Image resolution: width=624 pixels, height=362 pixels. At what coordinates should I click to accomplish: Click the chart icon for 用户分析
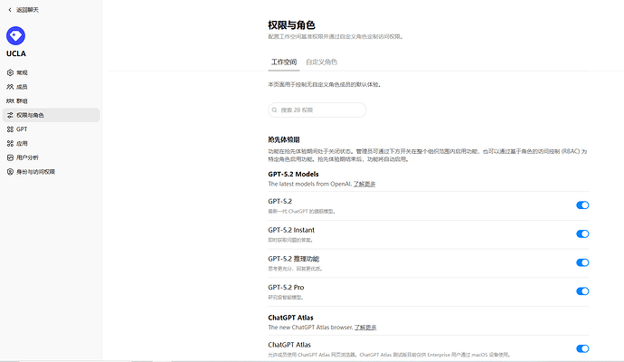pyautogui.click(x=10, y=157)
